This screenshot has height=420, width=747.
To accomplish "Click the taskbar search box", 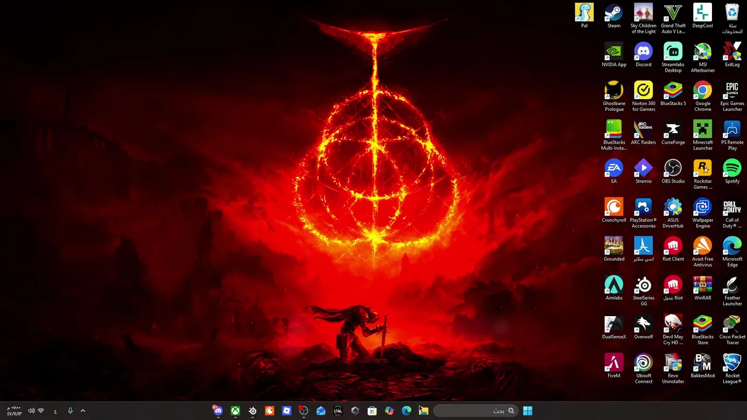I will click(x=476, y=411).
